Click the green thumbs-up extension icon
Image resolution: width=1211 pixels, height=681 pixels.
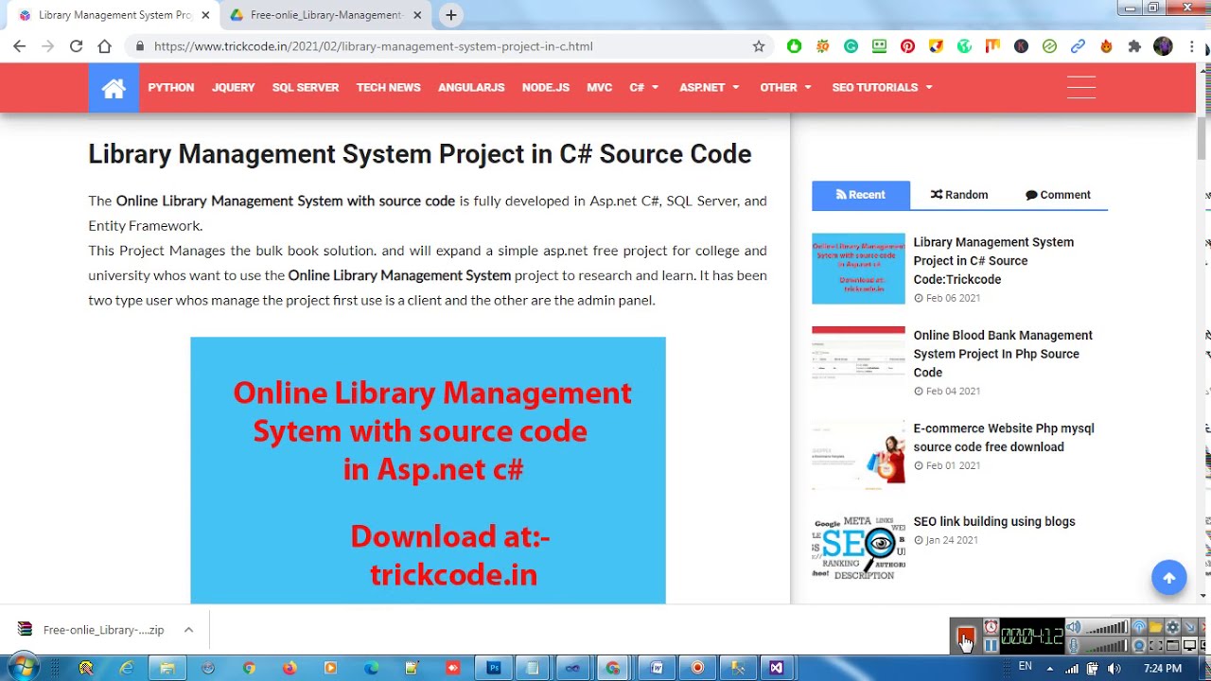pyautogui.click(x=794, y=46)
